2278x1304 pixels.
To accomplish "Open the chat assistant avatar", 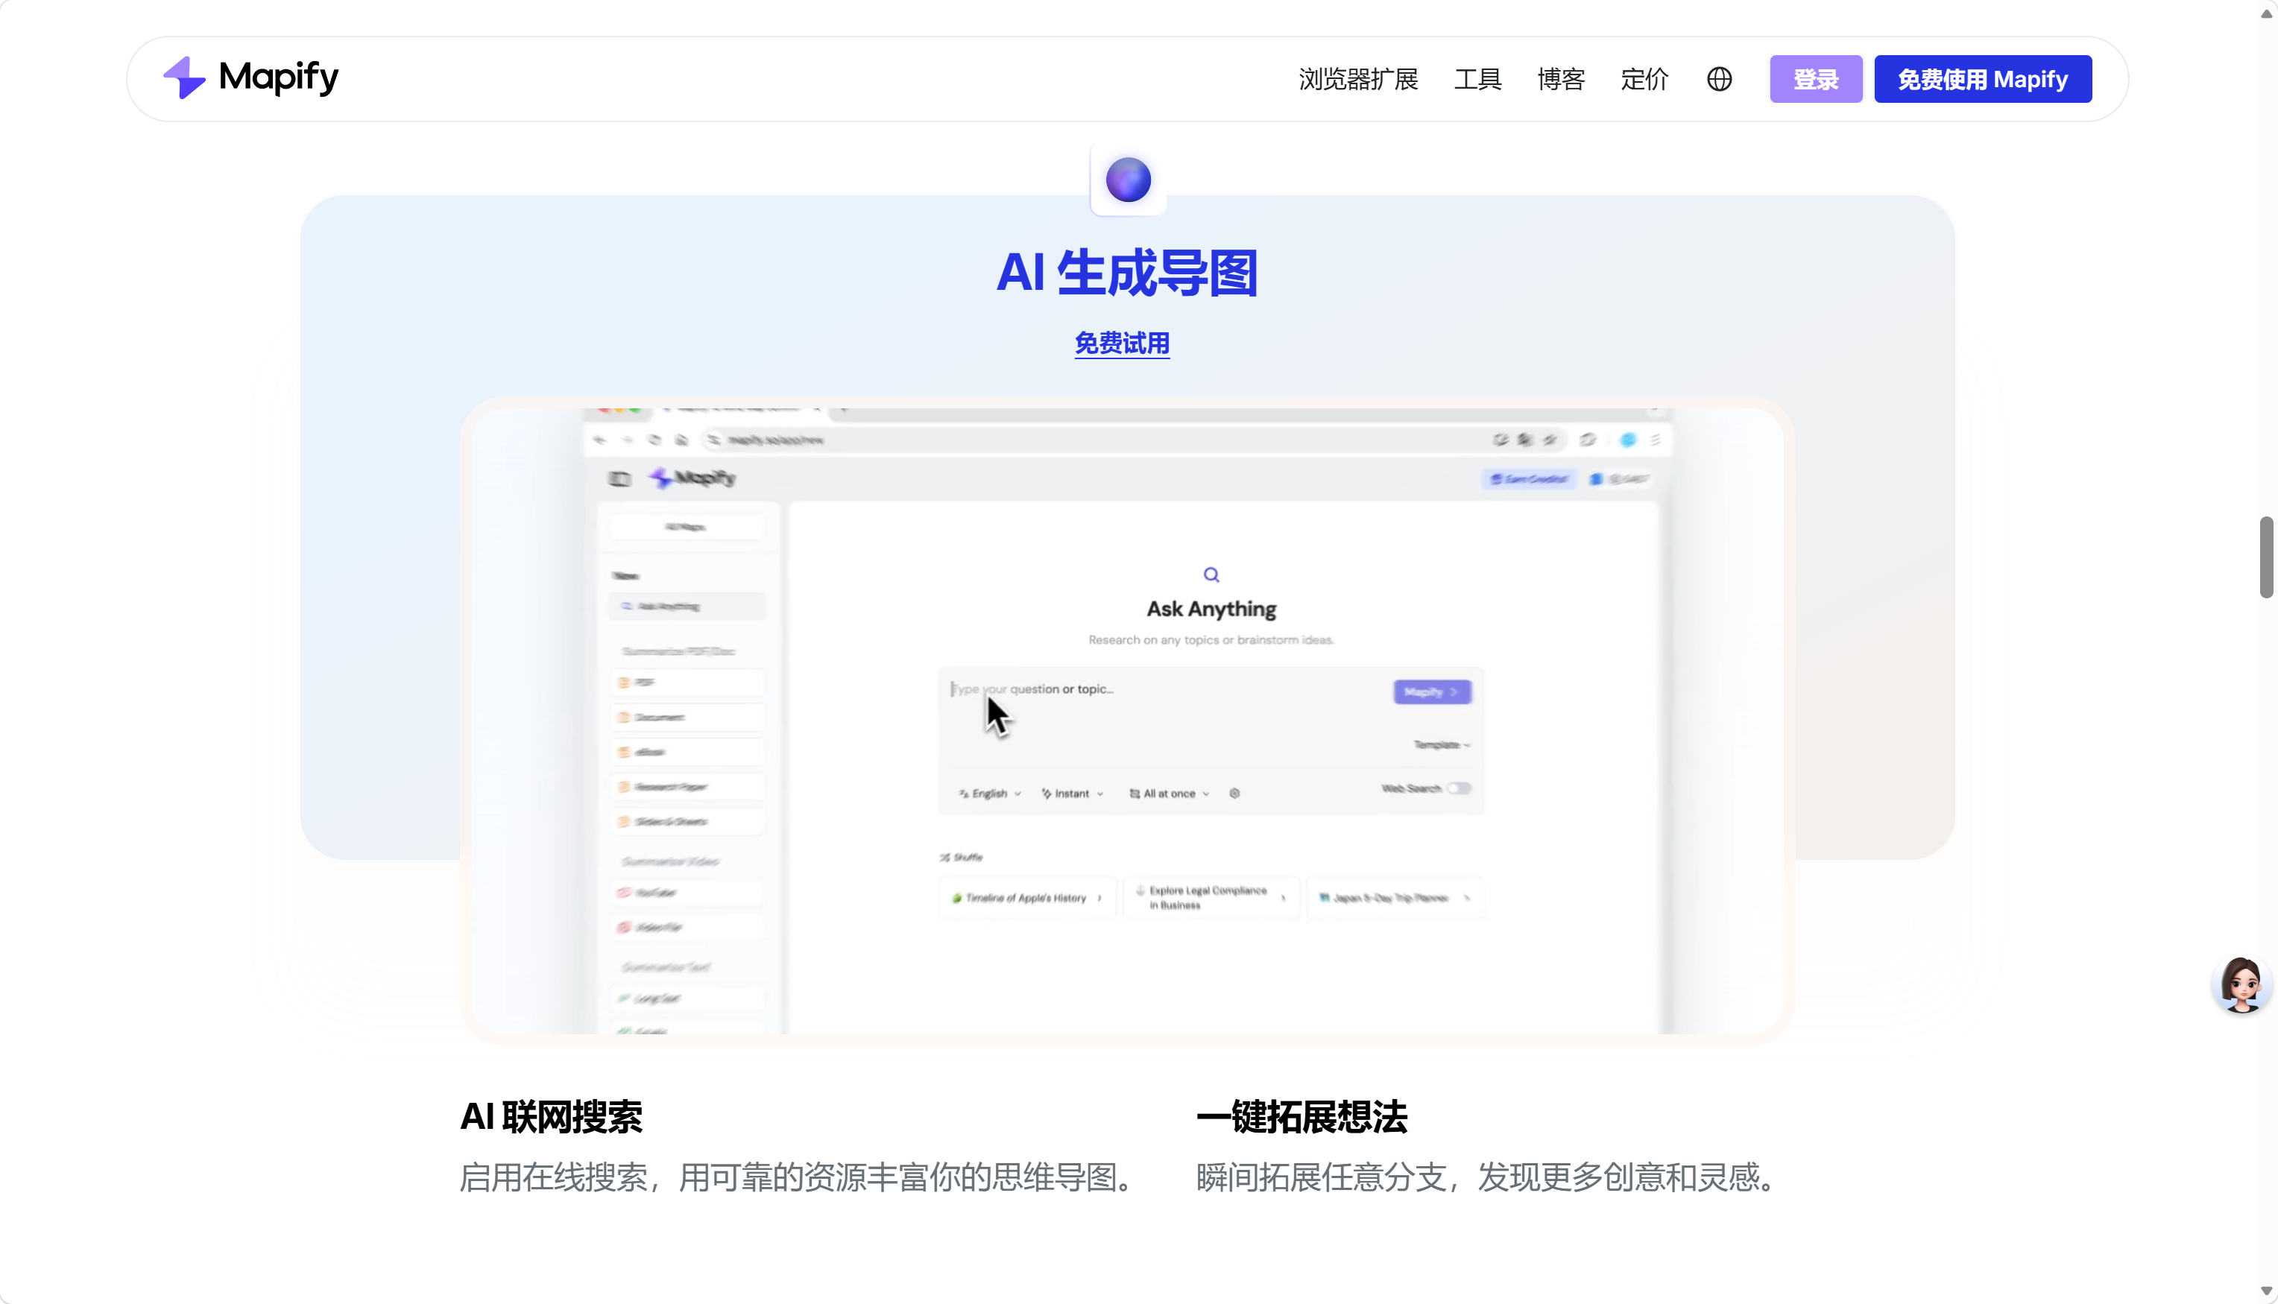I will (x=2241, y=985).
